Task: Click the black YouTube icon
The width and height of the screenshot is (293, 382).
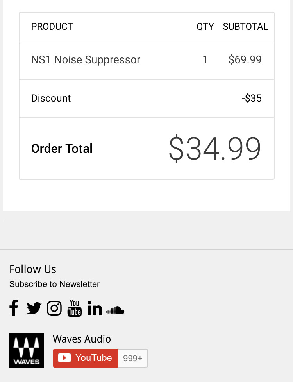Action: point(74,308)
